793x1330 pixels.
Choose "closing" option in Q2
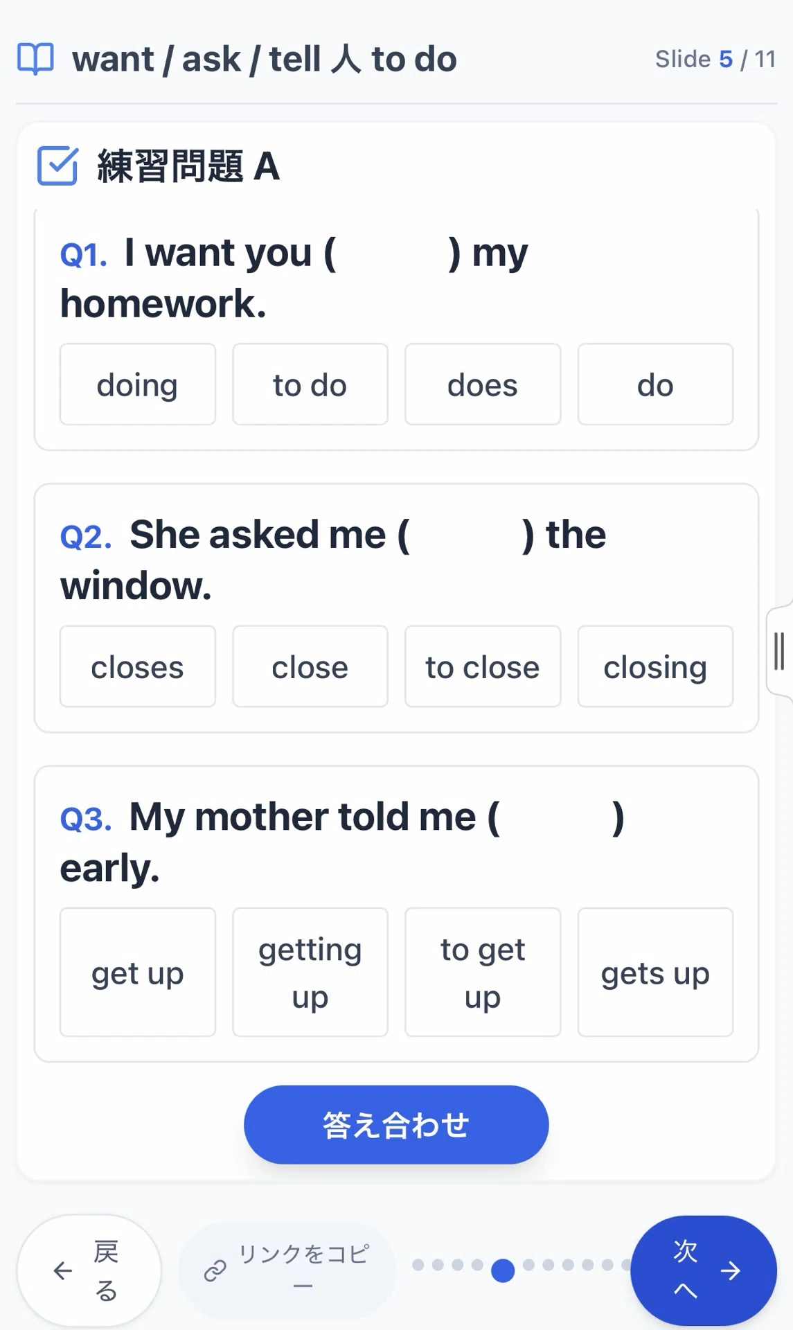click(x=655, y=666)
